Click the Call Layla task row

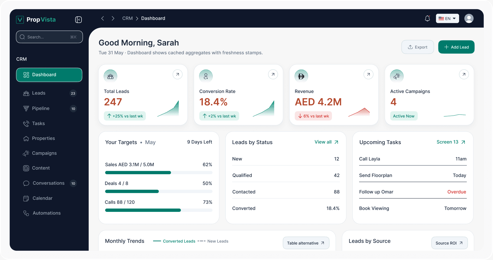413,159
